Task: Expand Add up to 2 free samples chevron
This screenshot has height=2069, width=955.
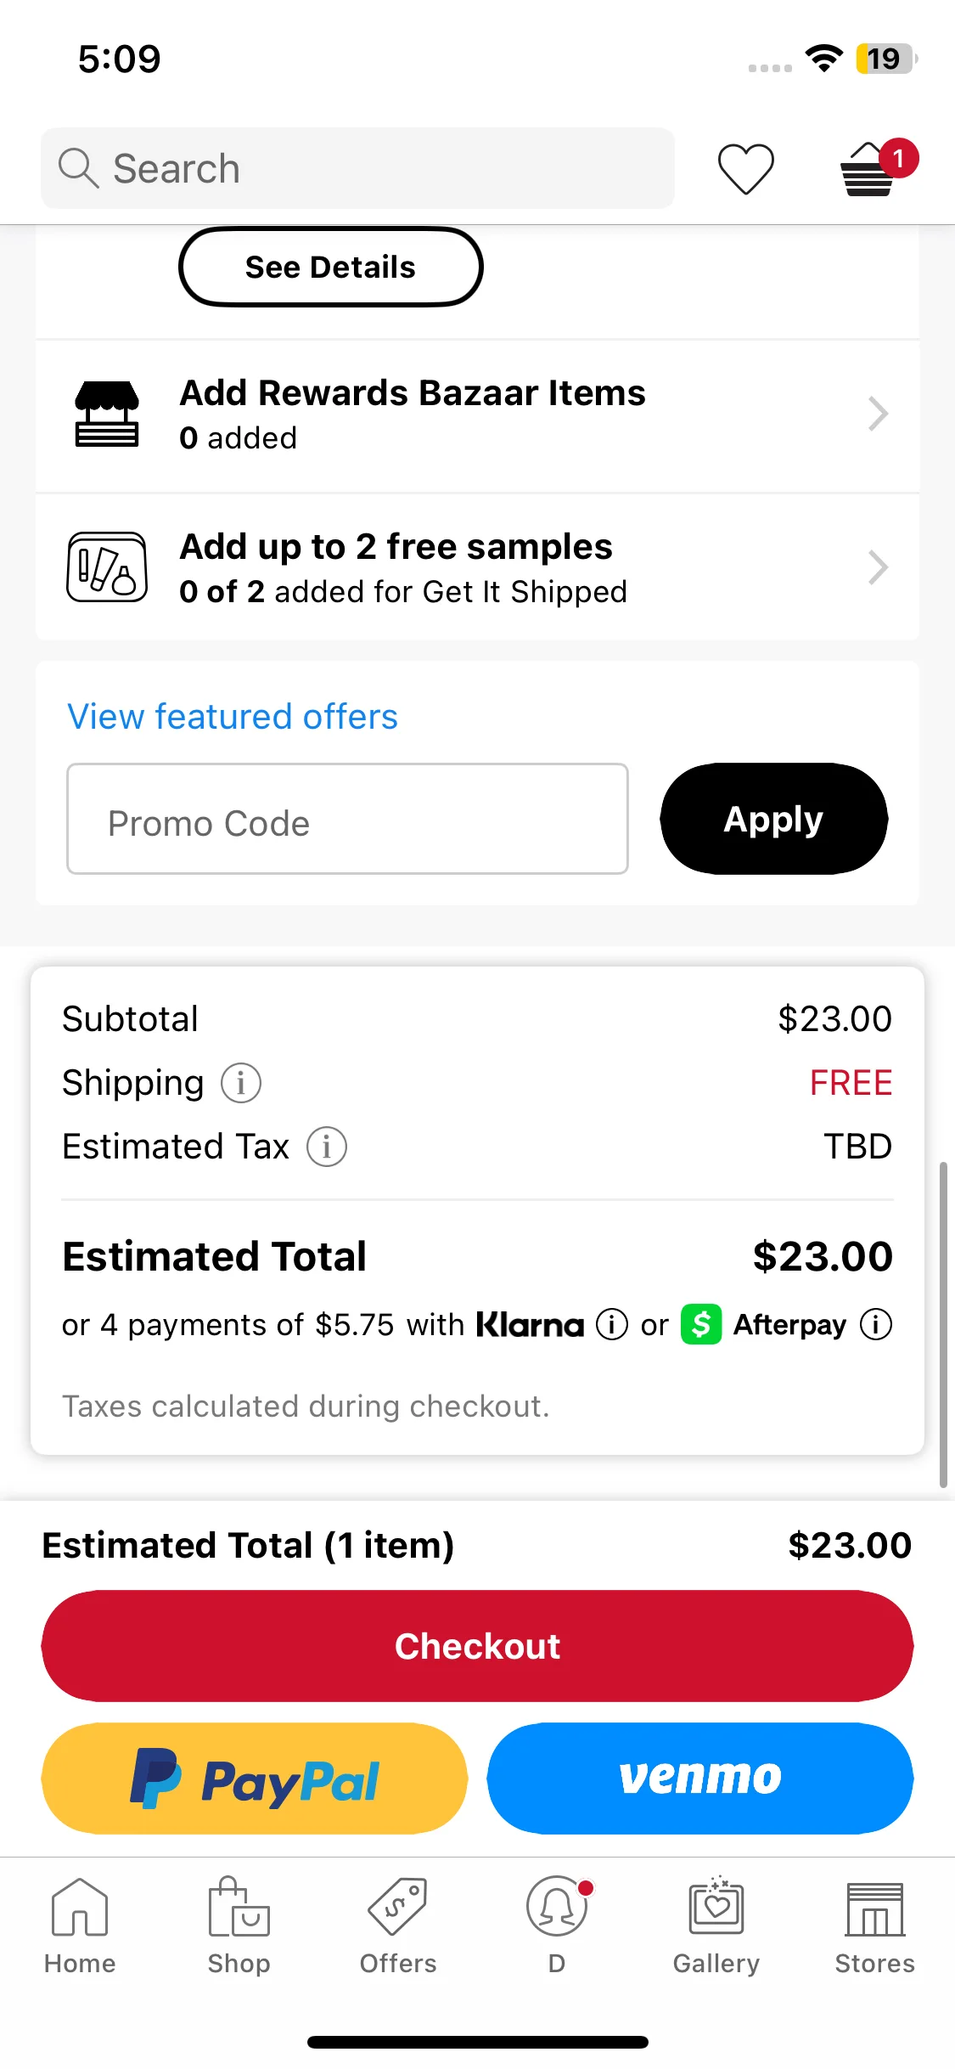Action: point(879,567)
